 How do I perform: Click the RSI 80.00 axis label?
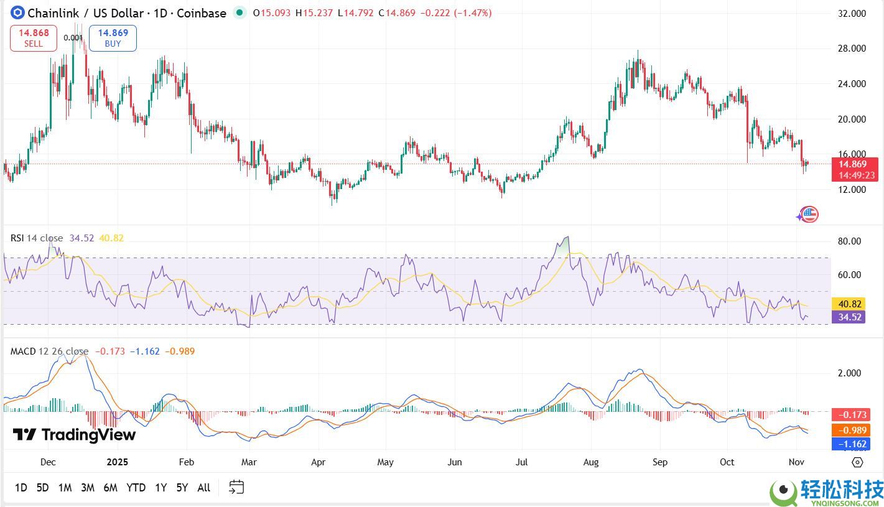pyautogui.click(x=850, y=241)
